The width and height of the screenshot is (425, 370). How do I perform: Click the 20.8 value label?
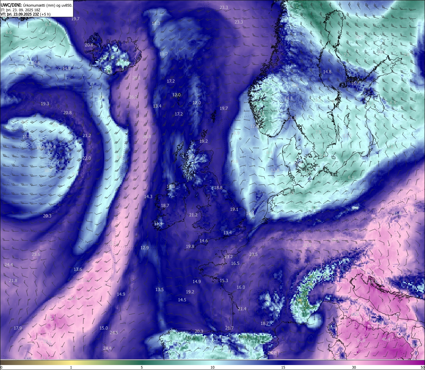pyautogui.click(x=67, y=113)
